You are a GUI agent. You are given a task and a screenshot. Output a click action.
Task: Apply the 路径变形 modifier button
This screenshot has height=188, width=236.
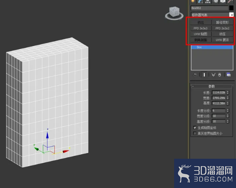click(x=222, y=22)
